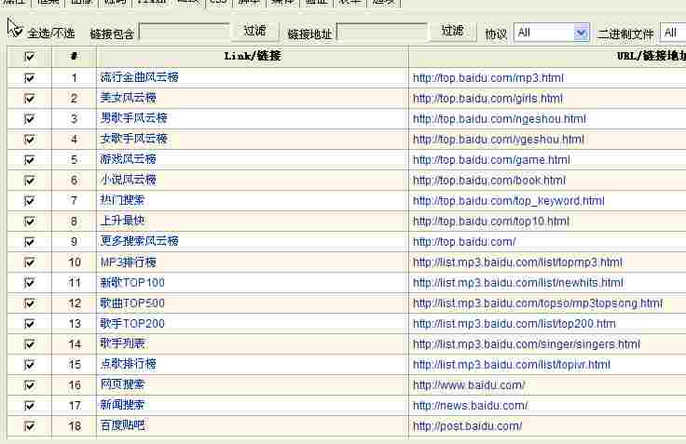Uncheck the checkbox for row 12 歌曲TOP500
This screenshot has height=444, width=686.
click(29, 303)
